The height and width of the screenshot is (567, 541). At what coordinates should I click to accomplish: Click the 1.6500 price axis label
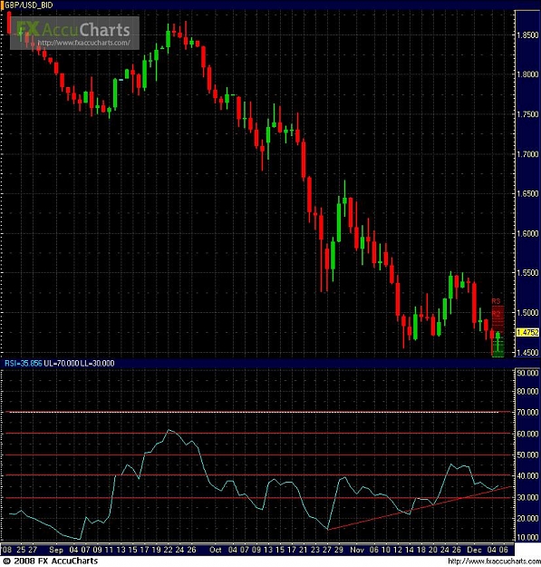tap(527, 193)
